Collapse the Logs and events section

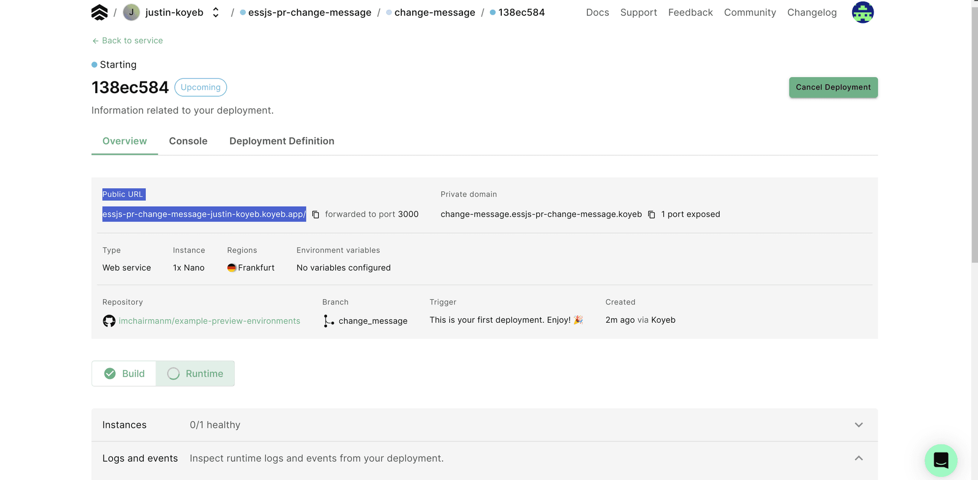coord(858,458)
